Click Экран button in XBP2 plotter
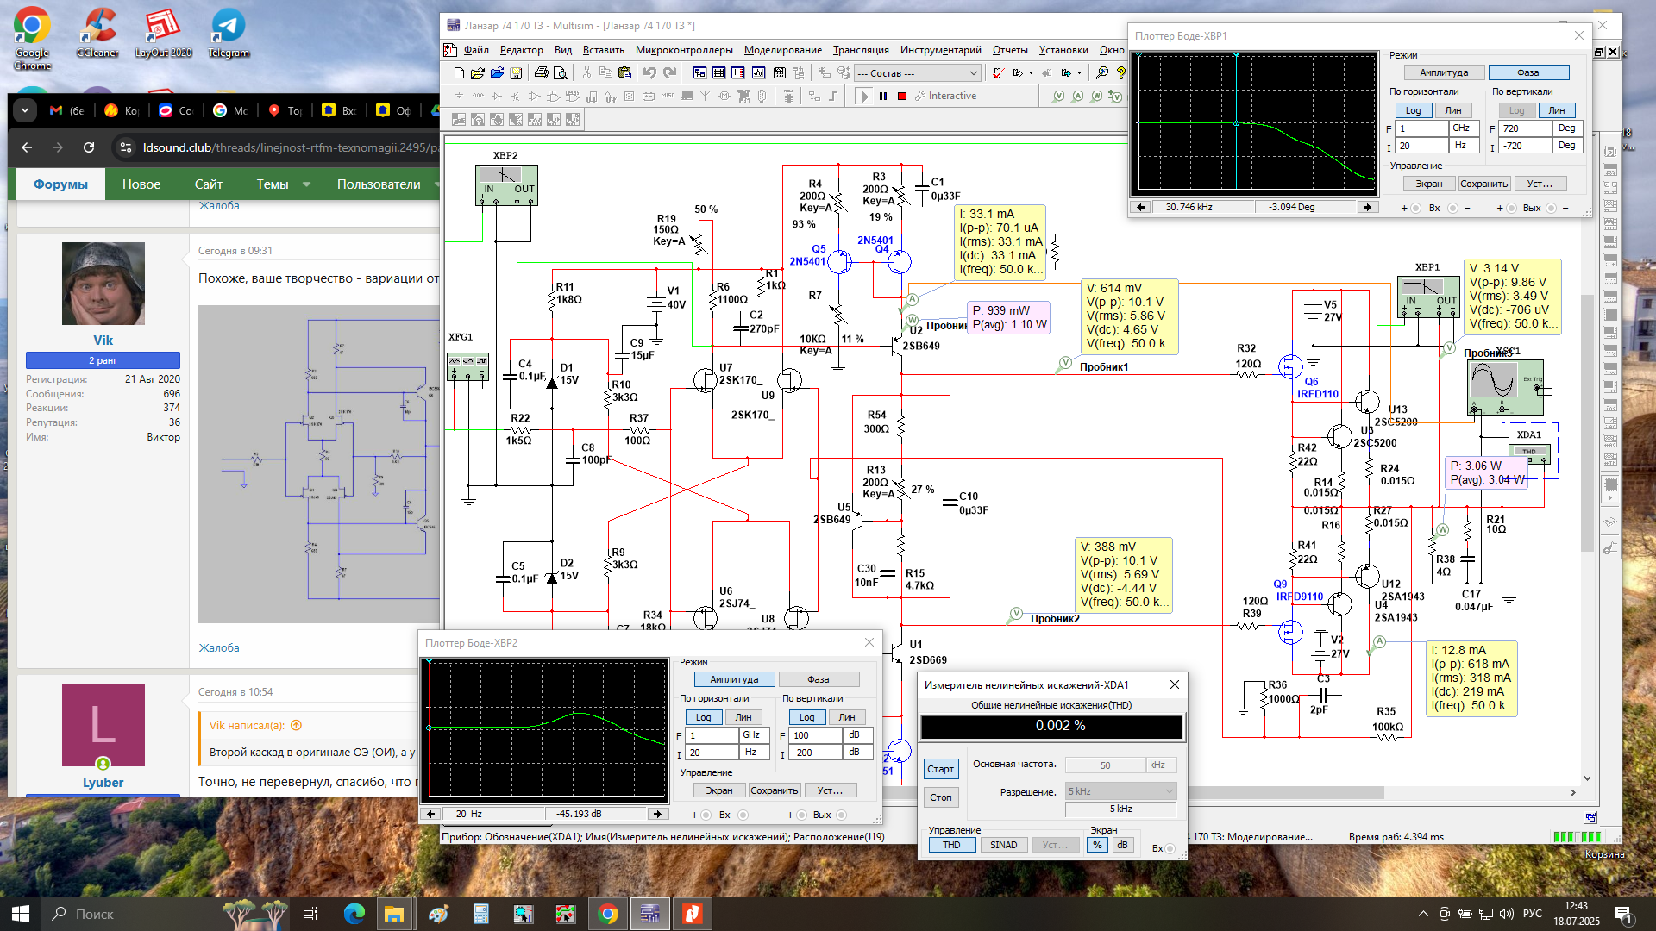This screenshot has width=1656, height=931. (x=719, y=791)
